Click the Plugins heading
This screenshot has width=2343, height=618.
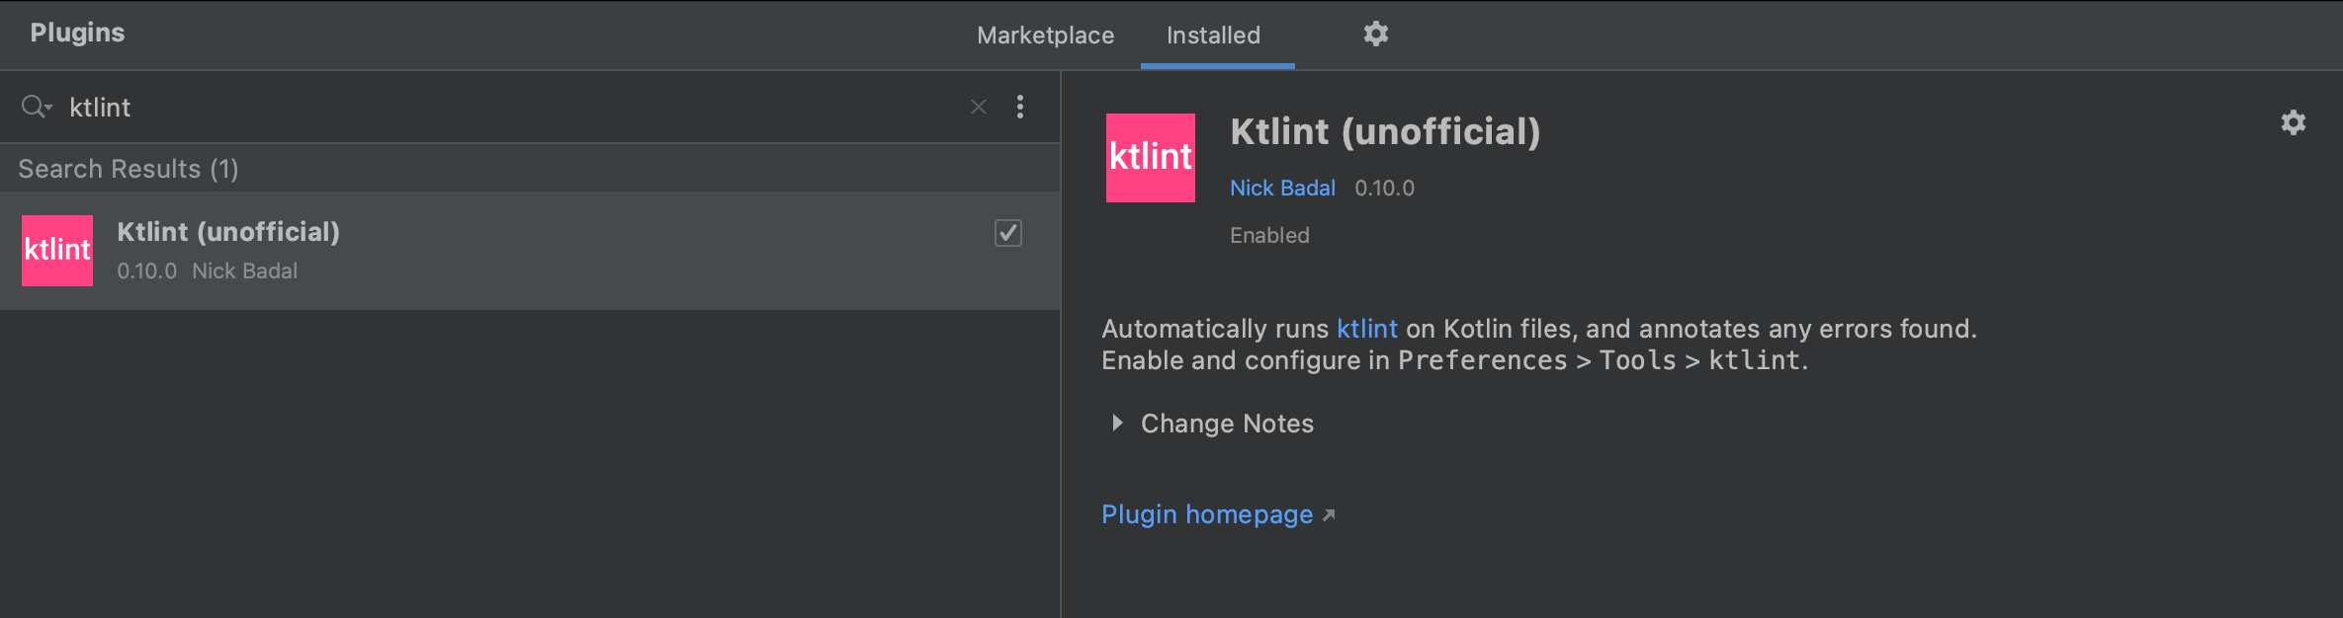[x=77, y=33]
